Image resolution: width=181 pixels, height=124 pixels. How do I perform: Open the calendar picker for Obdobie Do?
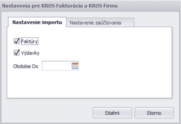tap(75, 66)
